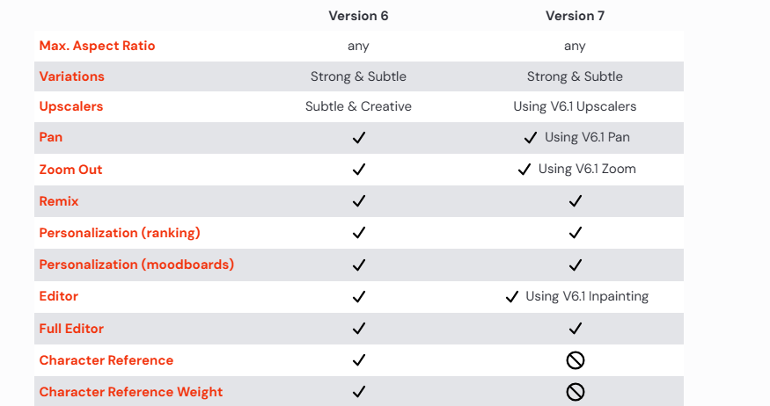Click the Using V6.1 Zoom text
The height and width of the screenshot is (406, 770).
tap(587, 169)
